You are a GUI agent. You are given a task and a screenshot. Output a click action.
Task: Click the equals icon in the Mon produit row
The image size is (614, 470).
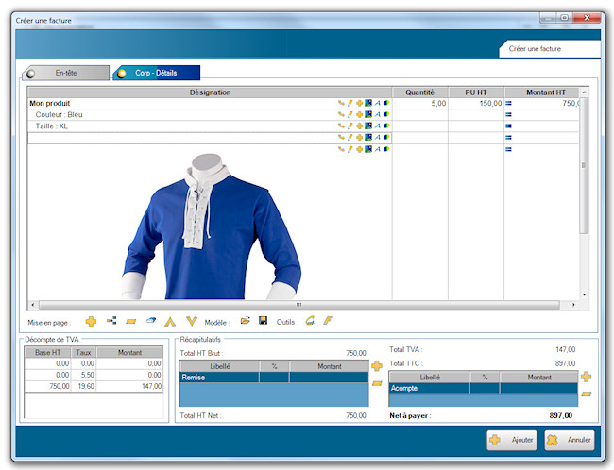tap(509, 103)
